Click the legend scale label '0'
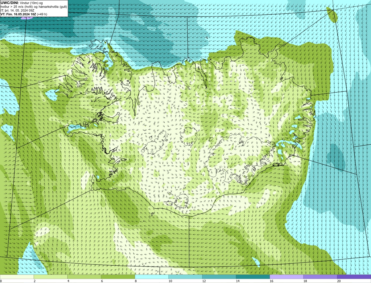 point(1,281)
